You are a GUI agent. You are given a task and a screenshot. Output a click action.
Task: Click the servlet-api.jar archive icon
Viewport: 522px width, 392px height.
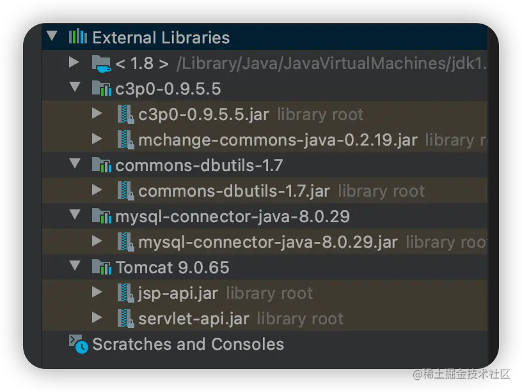click(x=125, y=319)
